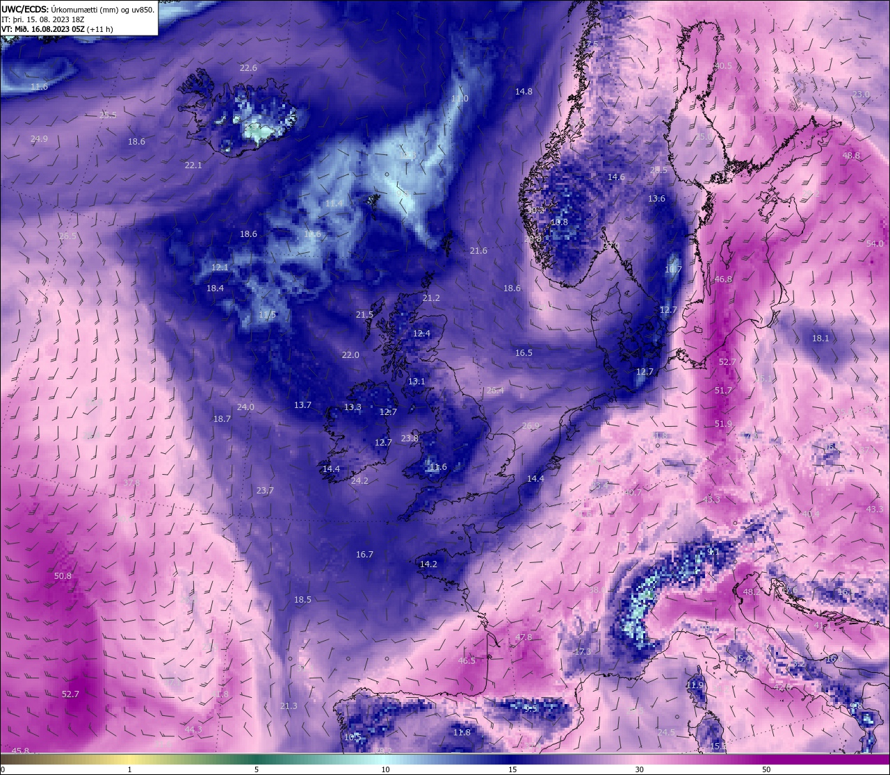Select the 22.1 value south of Iceland
Viewport: 890px width, 775px height.
(193, 165)
